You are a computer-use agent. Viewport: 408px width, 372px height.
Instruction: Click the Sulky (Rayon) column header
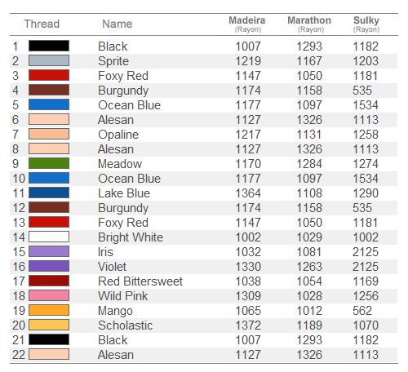[x=366, y=24]
